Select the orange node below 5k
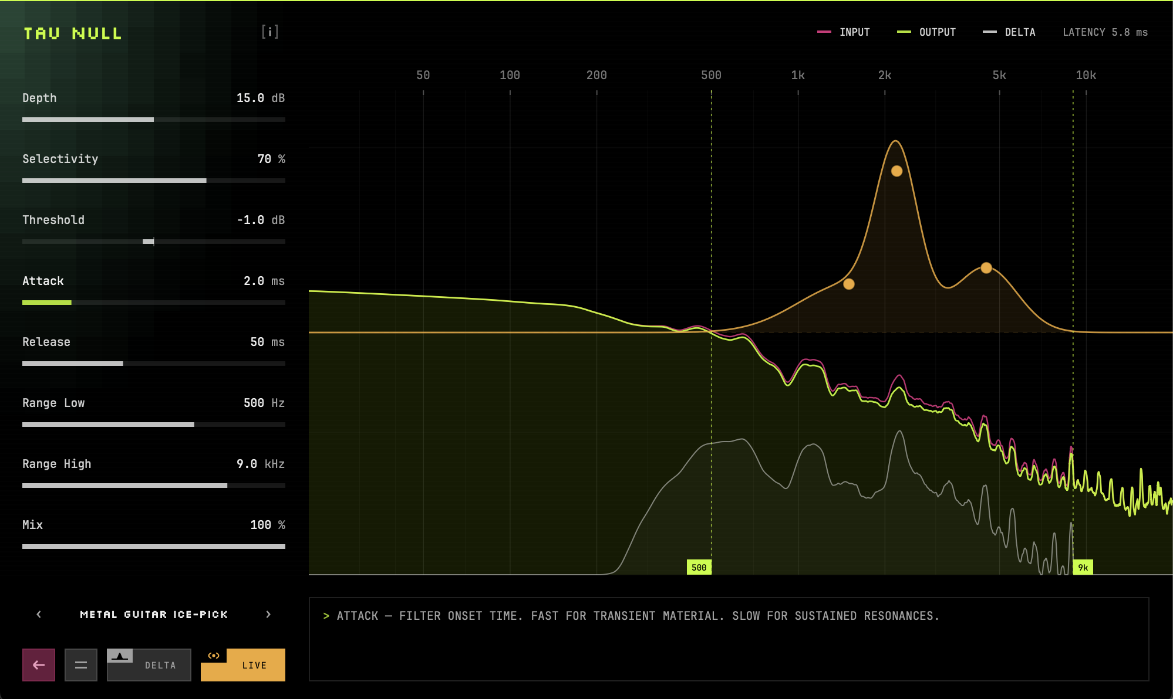The width and height of the screenshot is (1173, 699). point(986,268)
